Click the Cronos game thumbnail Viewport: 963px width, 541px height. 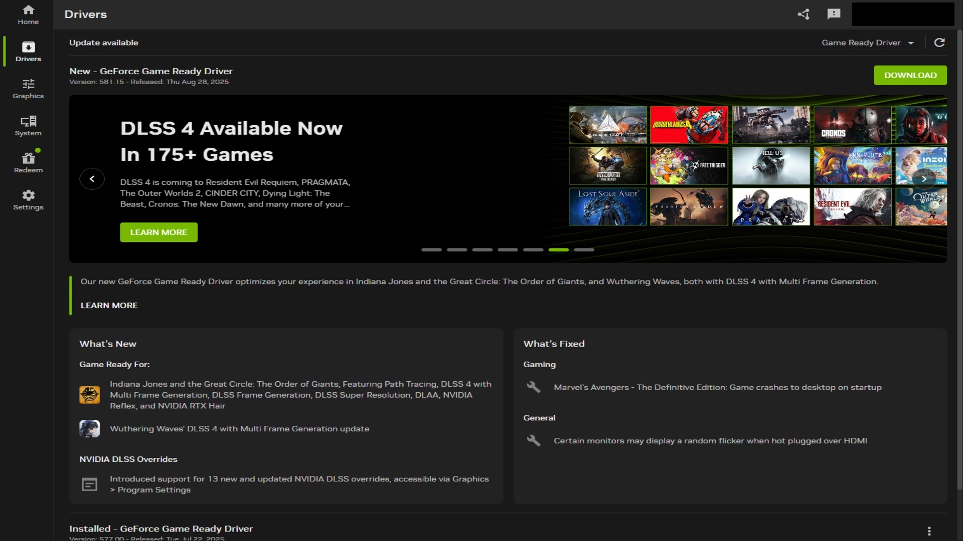pos(853,125)
